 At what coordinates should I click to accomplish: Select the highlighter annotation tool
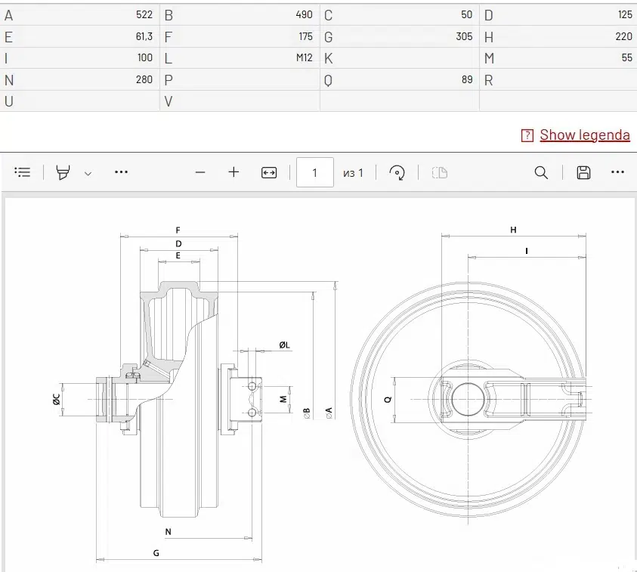[63, 172]
